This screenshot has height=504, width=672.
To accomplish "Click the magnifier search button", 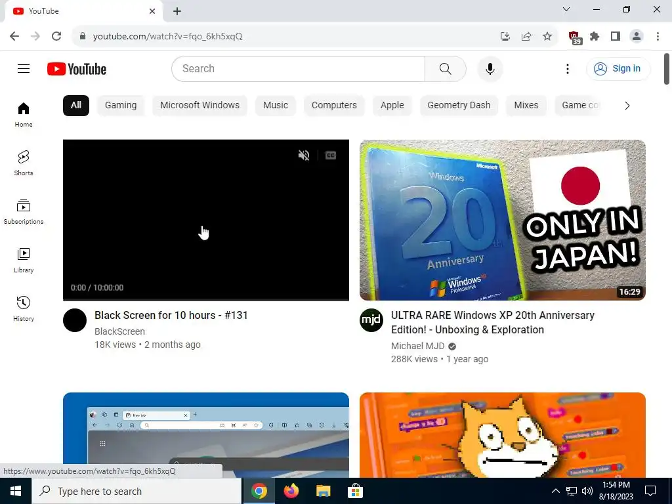I will tap(446, 68).
